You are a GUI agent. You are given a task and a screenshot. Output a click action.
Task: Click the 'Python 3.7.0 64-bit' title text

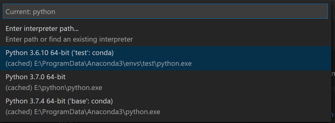[x=35, y=77]
